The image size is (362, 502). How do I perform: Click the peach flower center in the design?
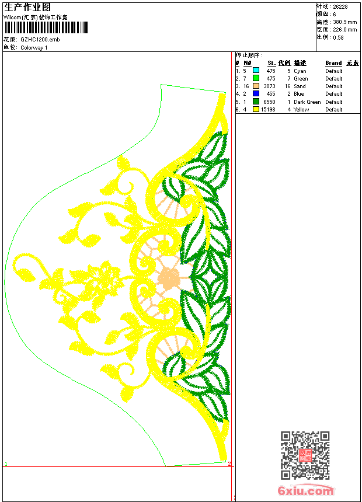point(169,279)
